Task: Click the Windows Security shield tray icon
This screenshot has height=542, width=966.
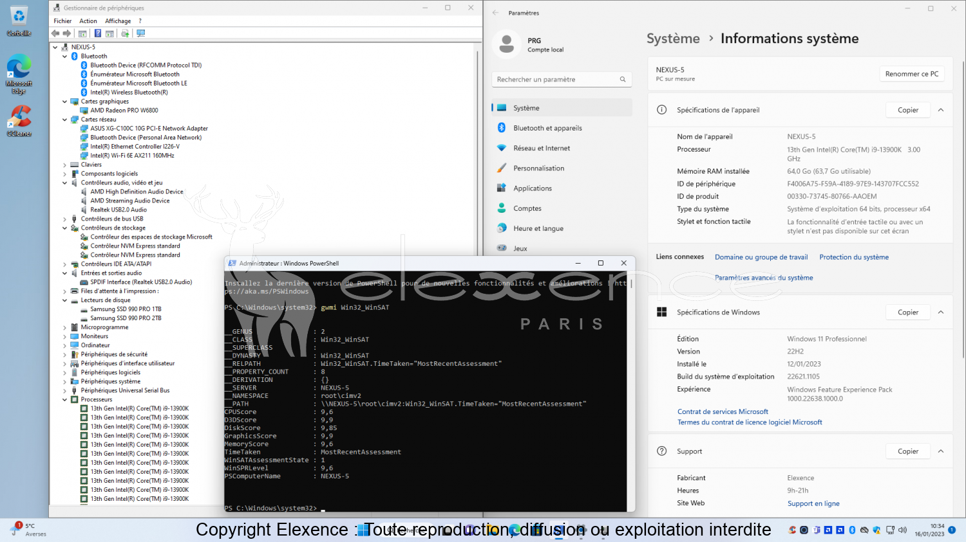Action: 876,530
